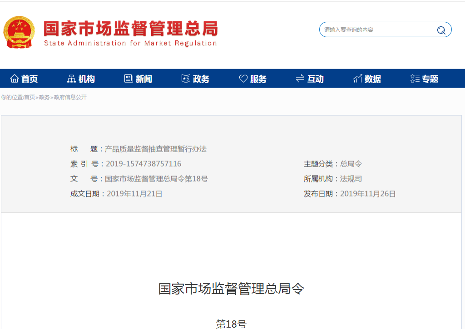The image size is (465, 329).
Task: Click the 国家市场监督管理总局 site title
Action: click(131, 28)
